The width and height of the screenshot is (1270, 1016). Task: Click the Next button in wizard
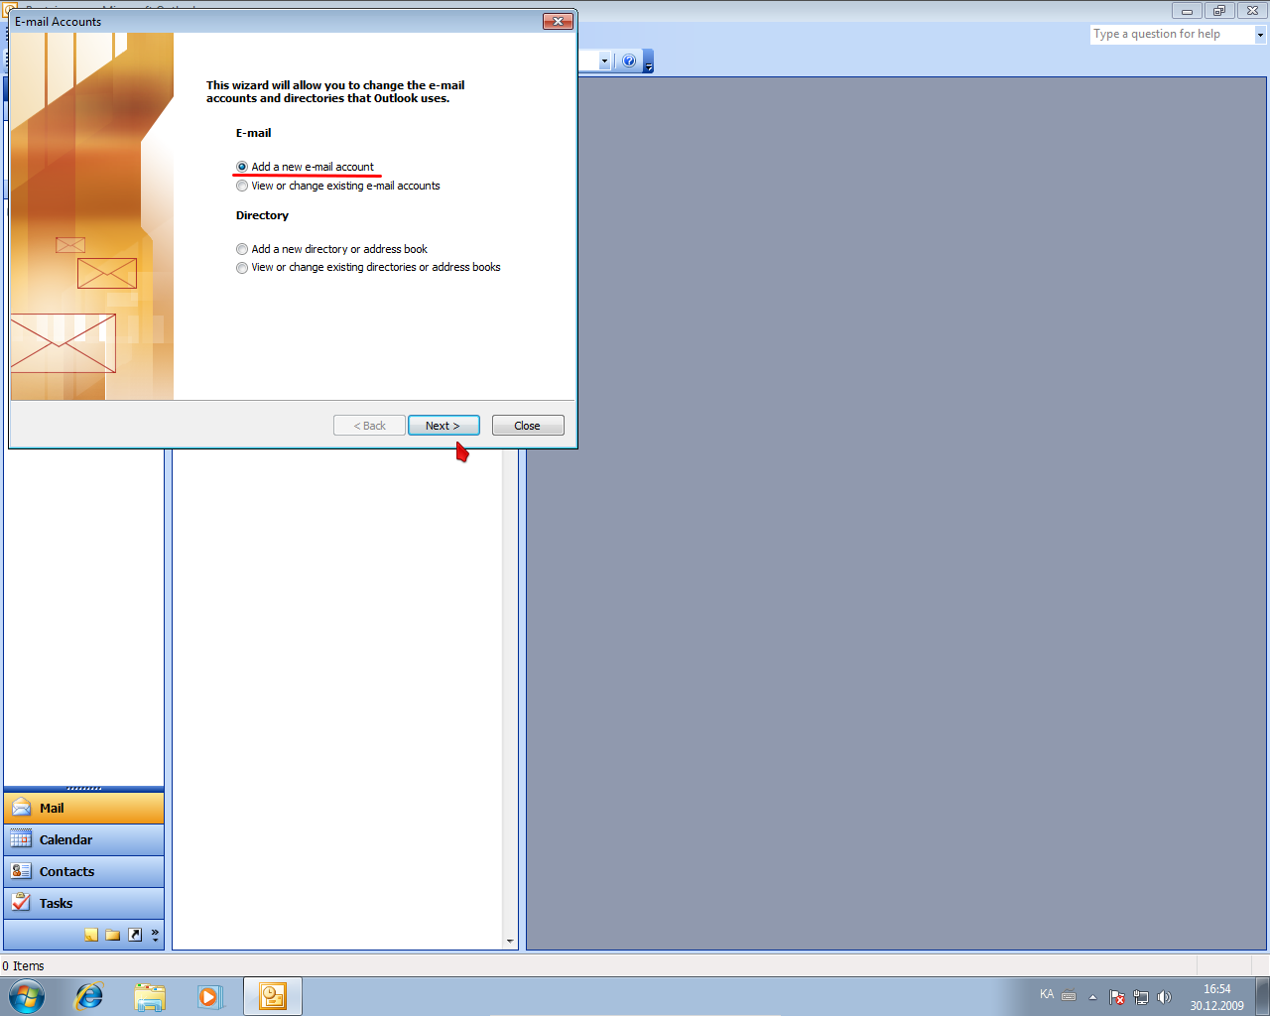coord(444,426)
